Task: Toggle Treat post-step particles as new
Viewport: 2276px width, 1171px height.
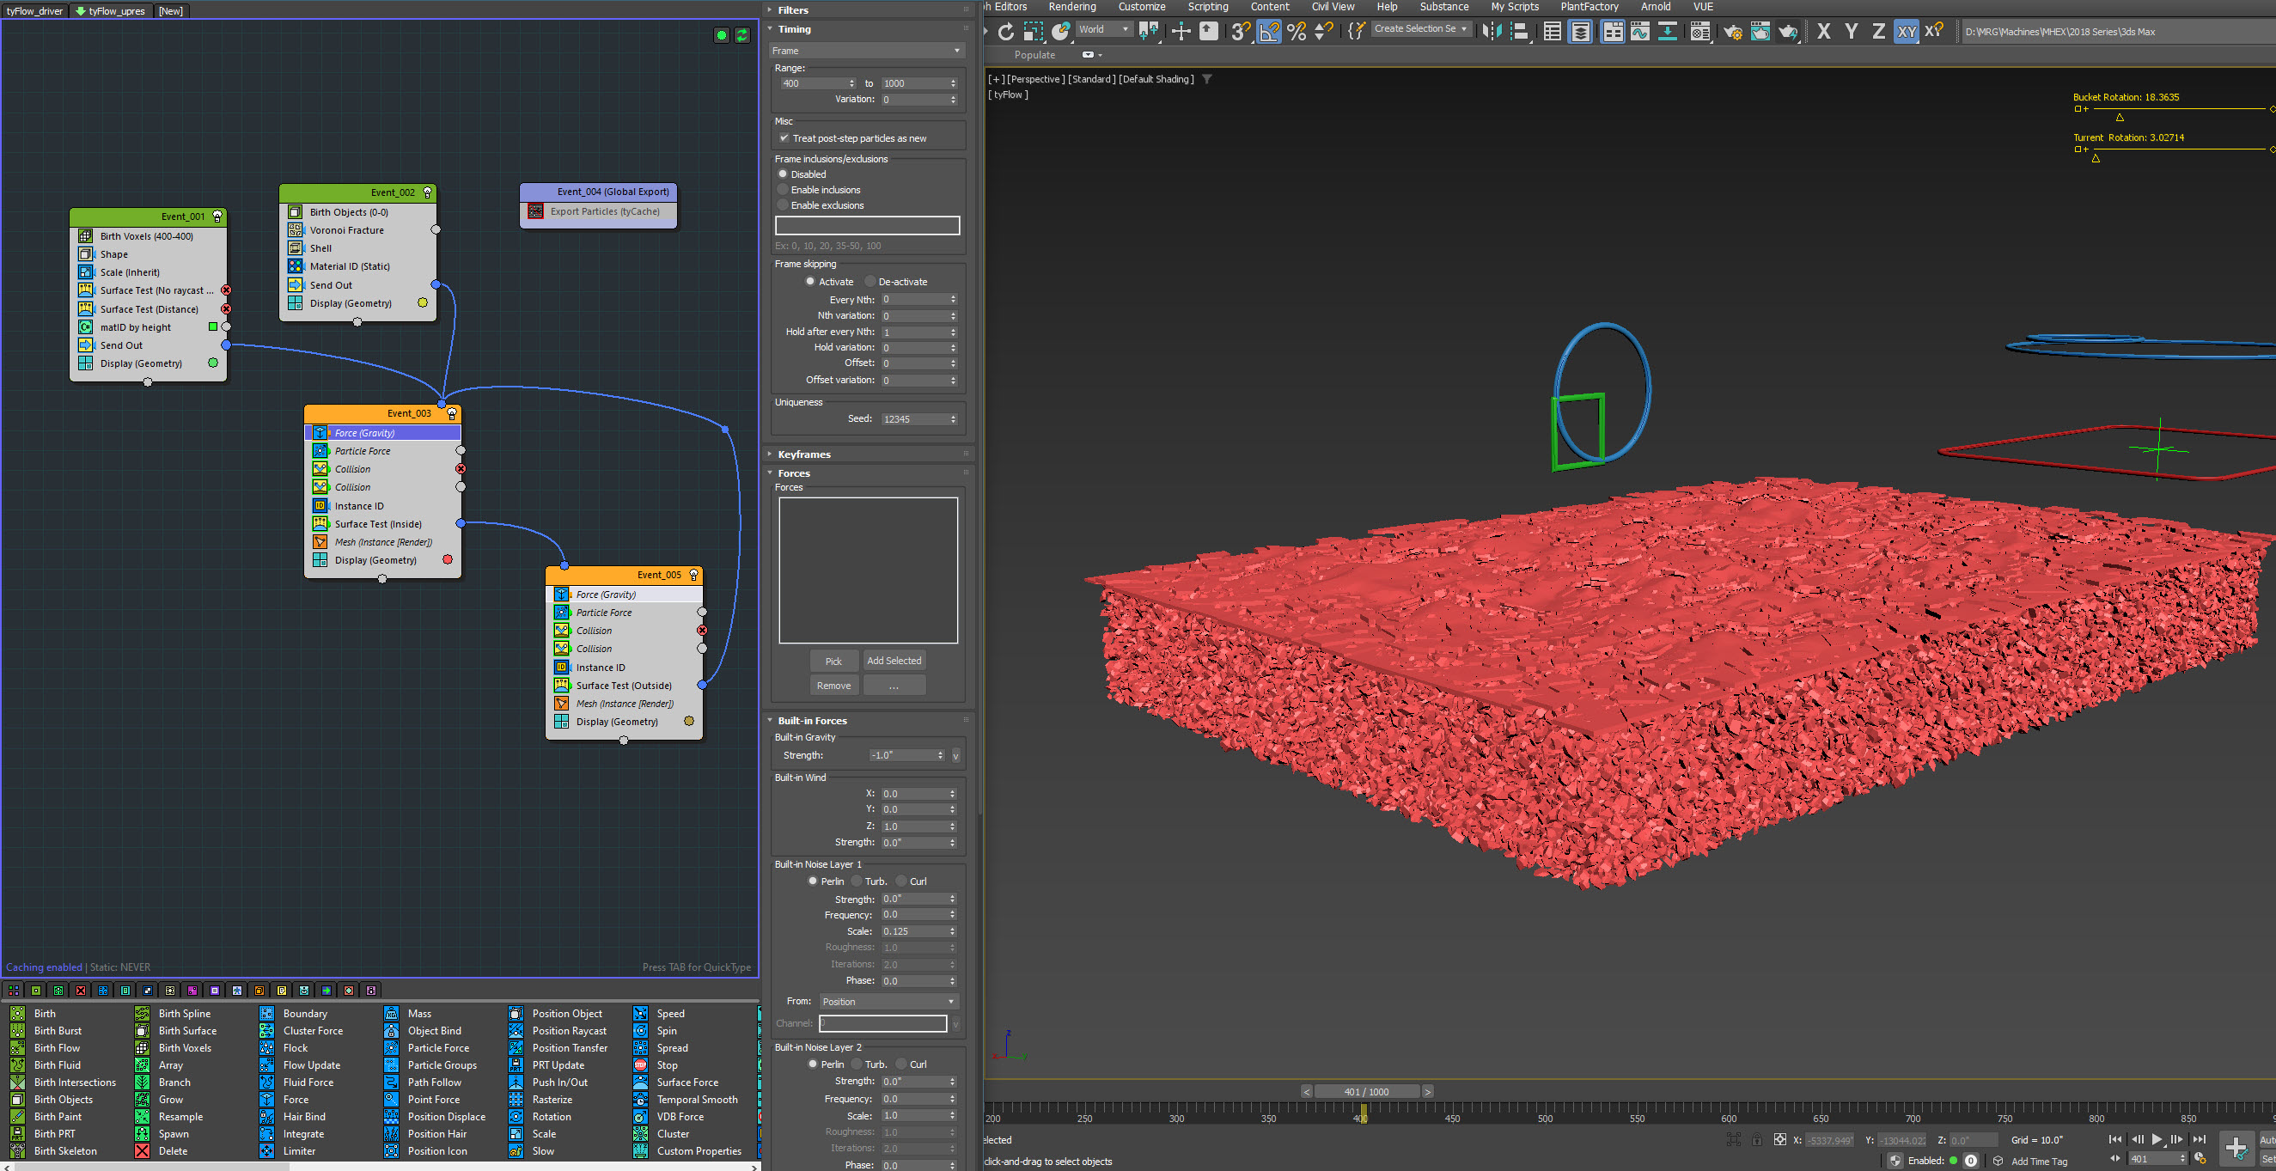Action: tap(784, 139)
